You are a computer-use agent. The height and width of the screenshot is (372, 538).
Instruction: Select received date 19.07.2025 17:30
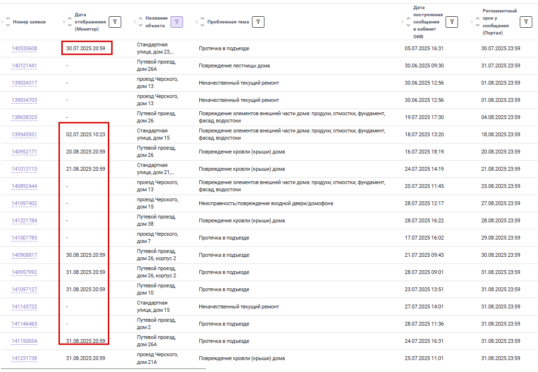point(424,117)
